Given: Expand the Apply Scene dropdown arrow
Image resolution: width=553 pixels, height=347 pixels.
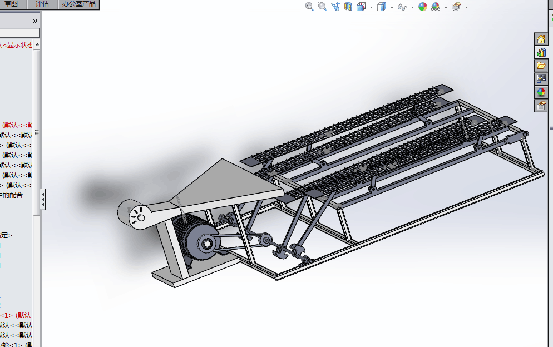Looking at the screenshot, I should (446, 7).
